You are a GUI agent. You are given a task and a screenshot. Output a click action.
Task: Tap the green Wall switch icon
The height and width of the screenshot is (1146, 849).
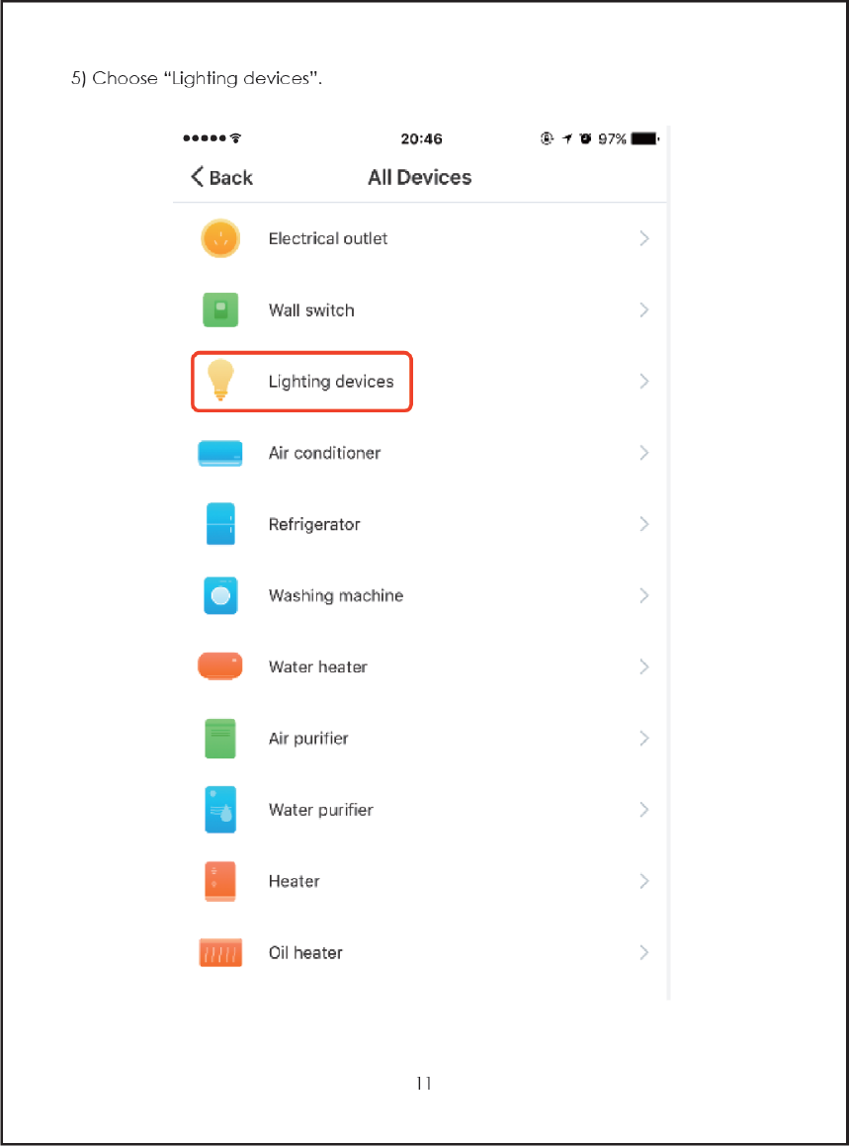tap(220, 309)
